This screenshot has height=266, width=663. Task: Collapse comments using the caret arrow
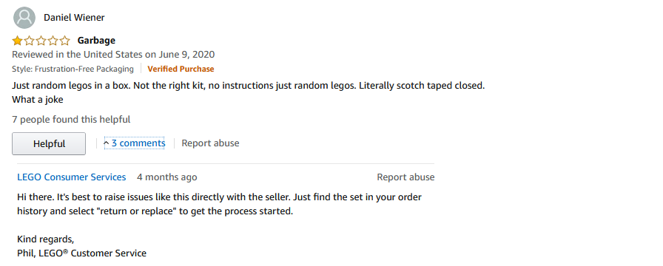point(107,143)
